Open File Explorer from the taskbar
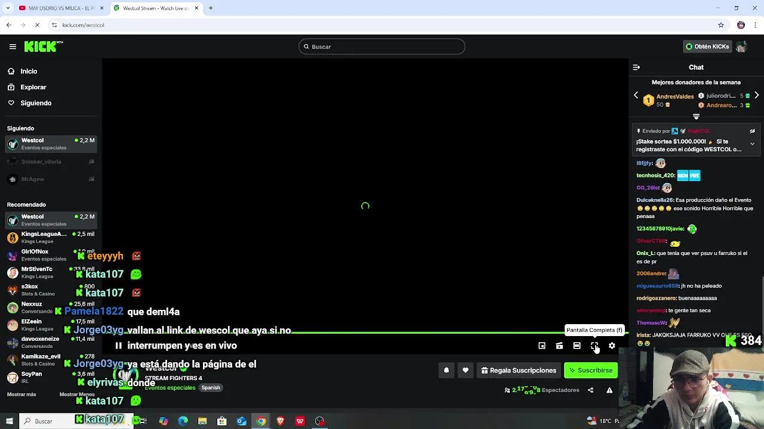 [202, 421]
